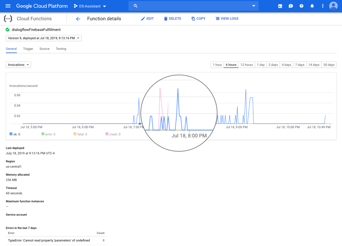Select the 7 days time range
The height and width of the screenshot is (246, 342).
pyautogui.click(x=300, y=65)
